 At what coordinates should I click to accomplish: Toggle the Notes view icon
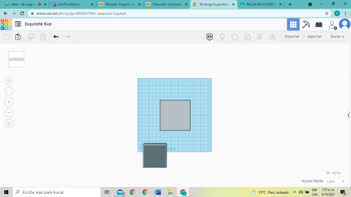pos(210,37)
